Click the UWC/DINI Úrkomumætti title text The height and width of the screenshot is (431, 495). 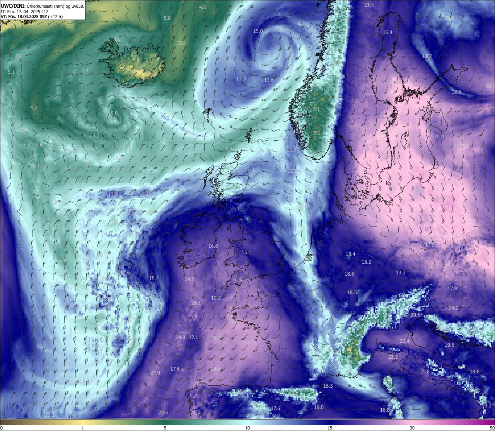42,5
